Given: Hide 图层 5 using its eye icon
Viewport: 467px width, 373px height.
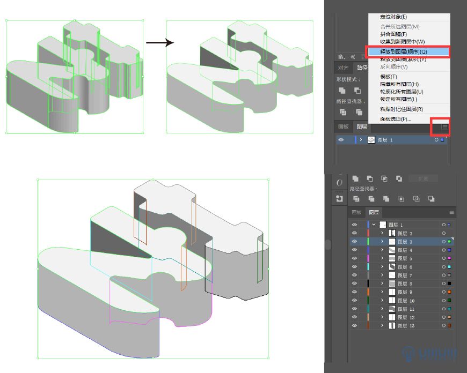Looking at the screenshot, I should 354,258.
